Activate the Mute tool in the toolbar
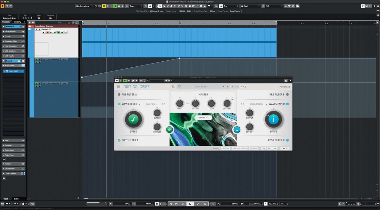 (x=182, y=6)
